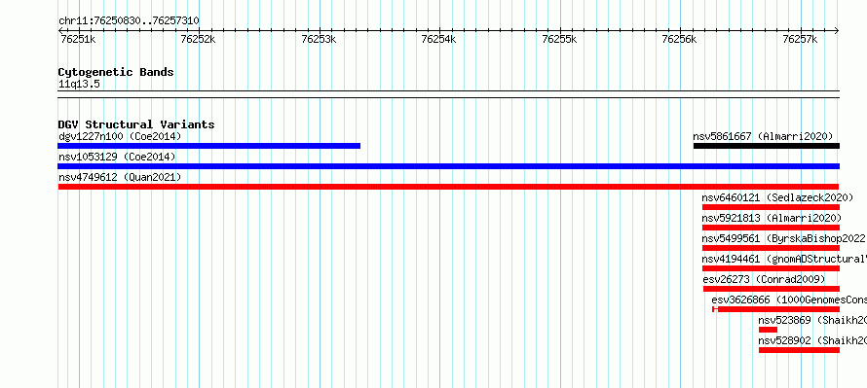Open the nsv528902 (Shaikh) label
The width and height of the screenshot is (867, 388).
click(812, 340)
